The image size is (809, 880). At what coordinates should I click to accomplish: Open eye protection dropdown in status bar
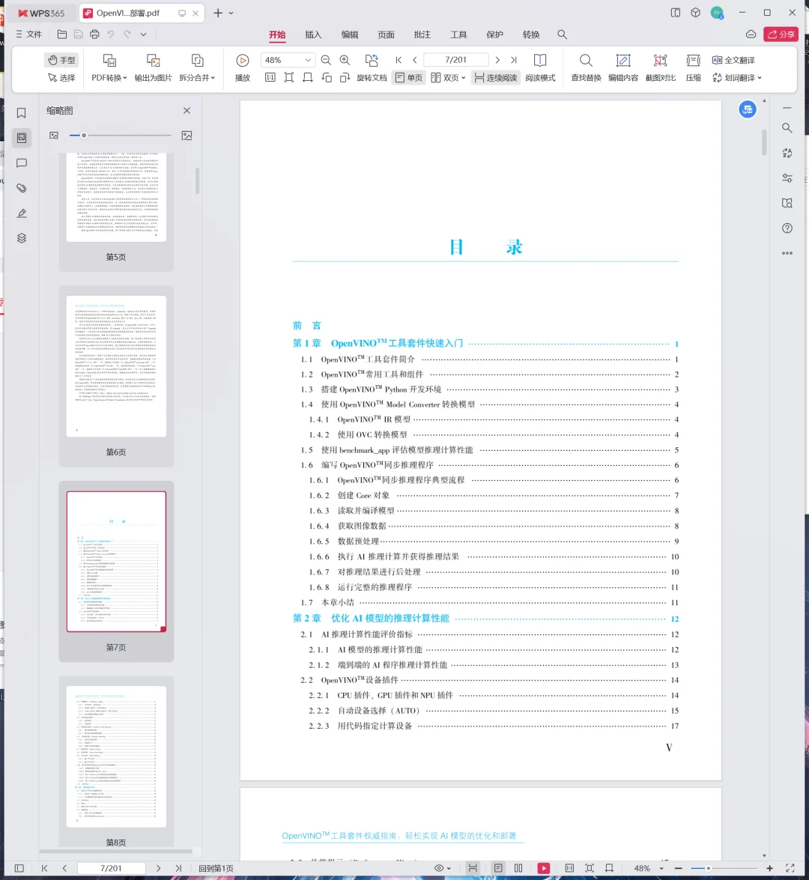coord(443,868)
